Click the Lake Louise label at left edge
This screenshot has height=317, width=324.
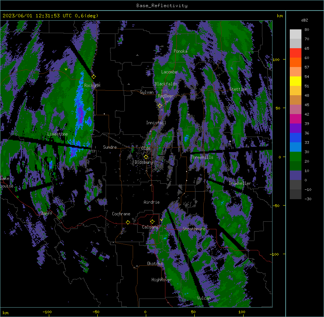pyautogui.click(x=6, y=182)
